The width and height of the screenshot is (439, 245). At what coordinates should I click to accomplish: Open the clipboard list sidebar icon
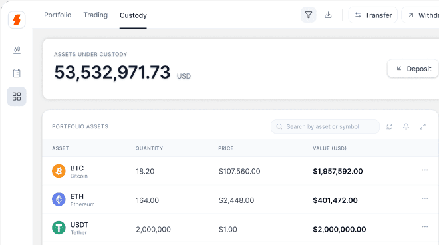pyautogui.click(x=17, y=73)
